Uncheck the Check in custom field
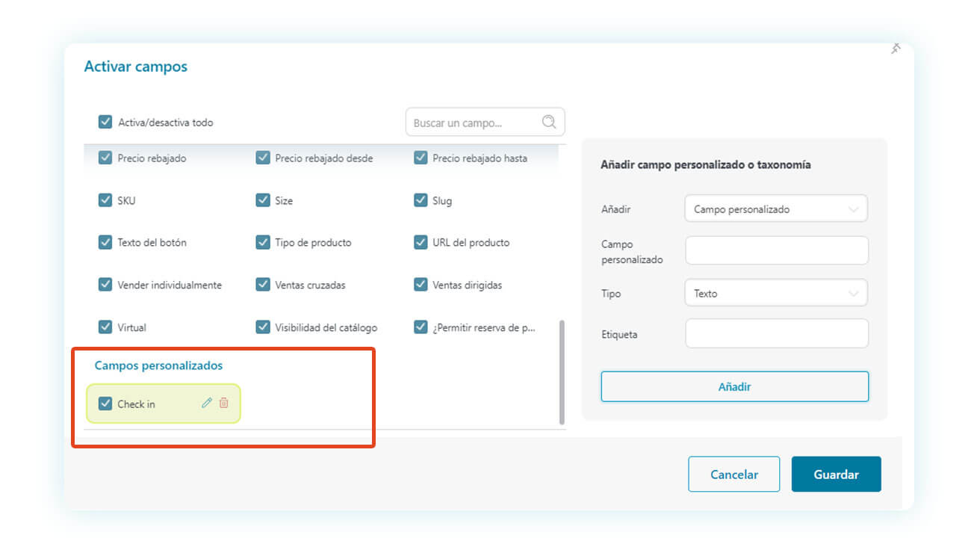 (105, 404)
